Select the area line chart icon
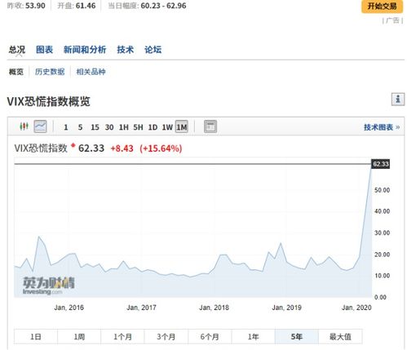The width and height of the screenshot is (407, 350). (x=40, y=126)
